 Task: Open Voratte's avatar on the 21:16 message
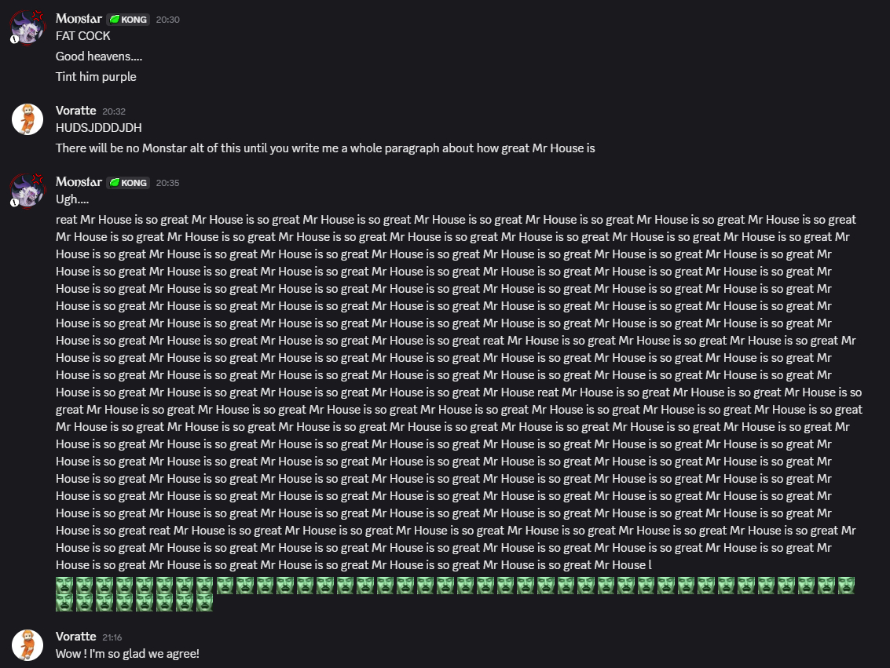pos(27,645)
